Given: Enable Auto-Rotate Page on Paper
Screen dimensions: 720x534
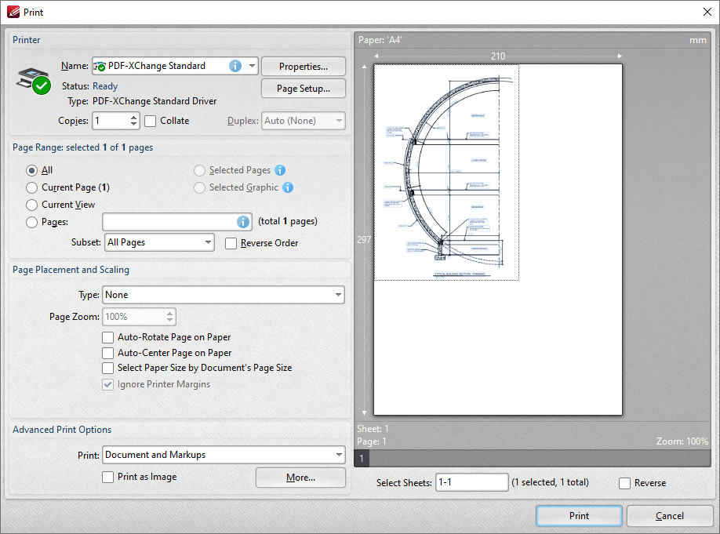Looking at the screenshot, I should (108, 337).
